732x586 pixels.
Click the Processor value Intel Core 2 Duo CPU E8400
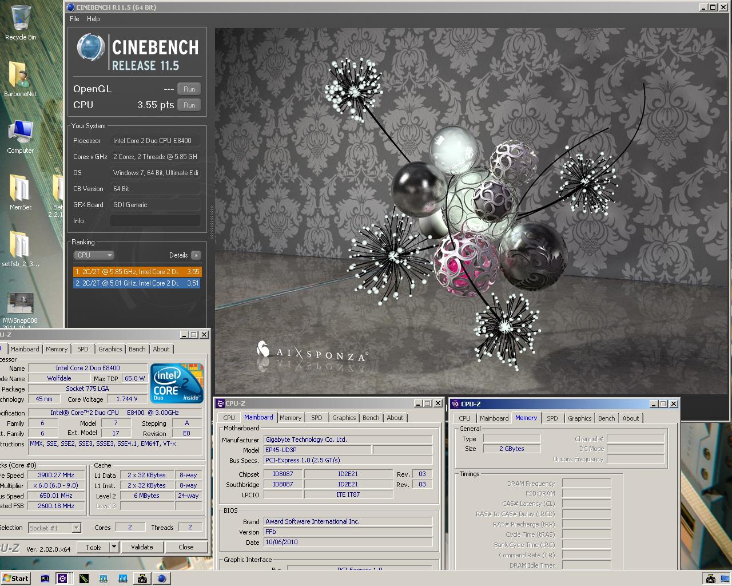pyautogui.click(x=156, y=141)
